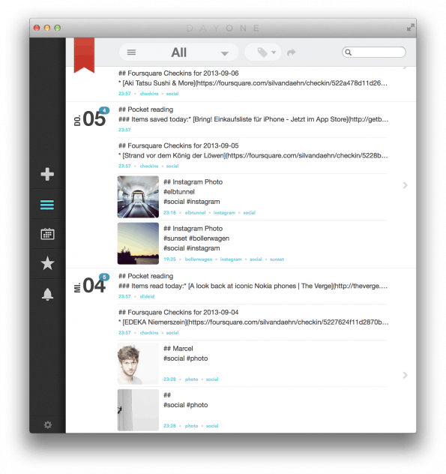Open the sunset bollerwagen photo thumbnail
This screenshot has height=474, width=446.
pyautogui.click(x=138, y=243)
